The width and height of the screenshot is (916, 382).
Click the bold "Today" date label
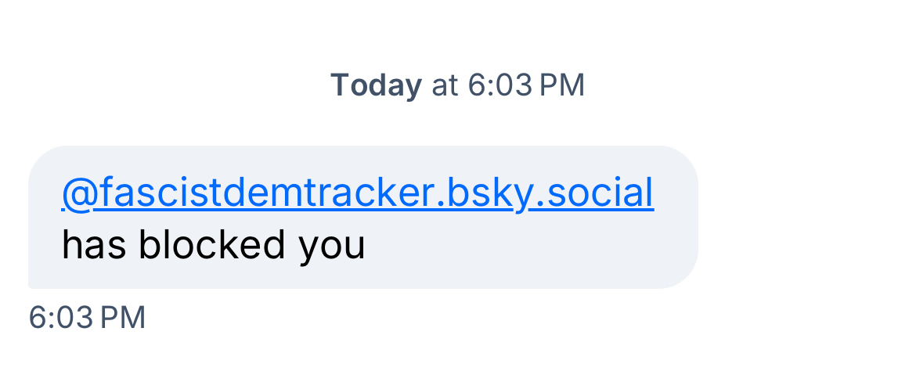[x=376, y=85]
